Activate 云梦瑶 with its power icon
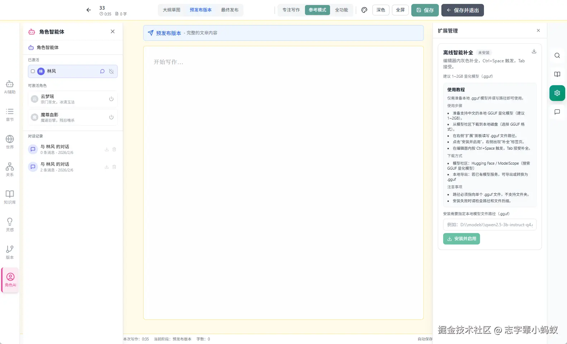This screenshot has width=567, height=344. (x=111, y=99)
